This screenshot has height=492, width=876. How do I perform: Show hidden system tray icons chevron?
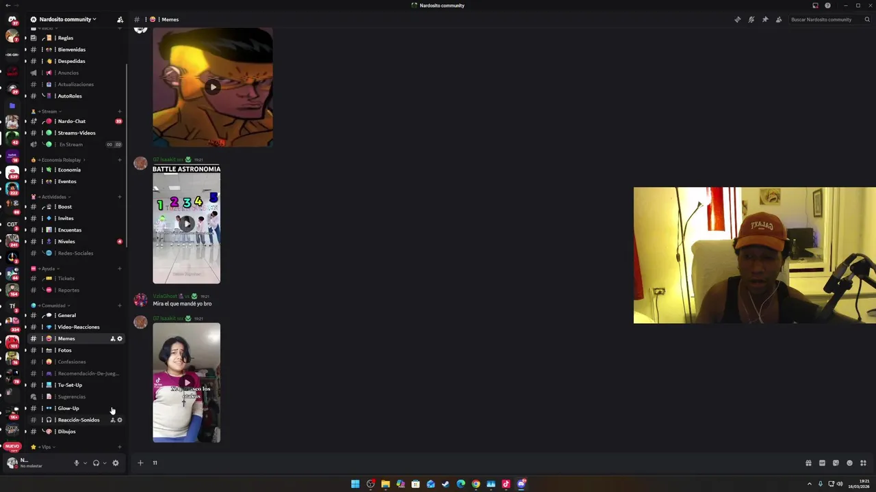pos(810,484)
